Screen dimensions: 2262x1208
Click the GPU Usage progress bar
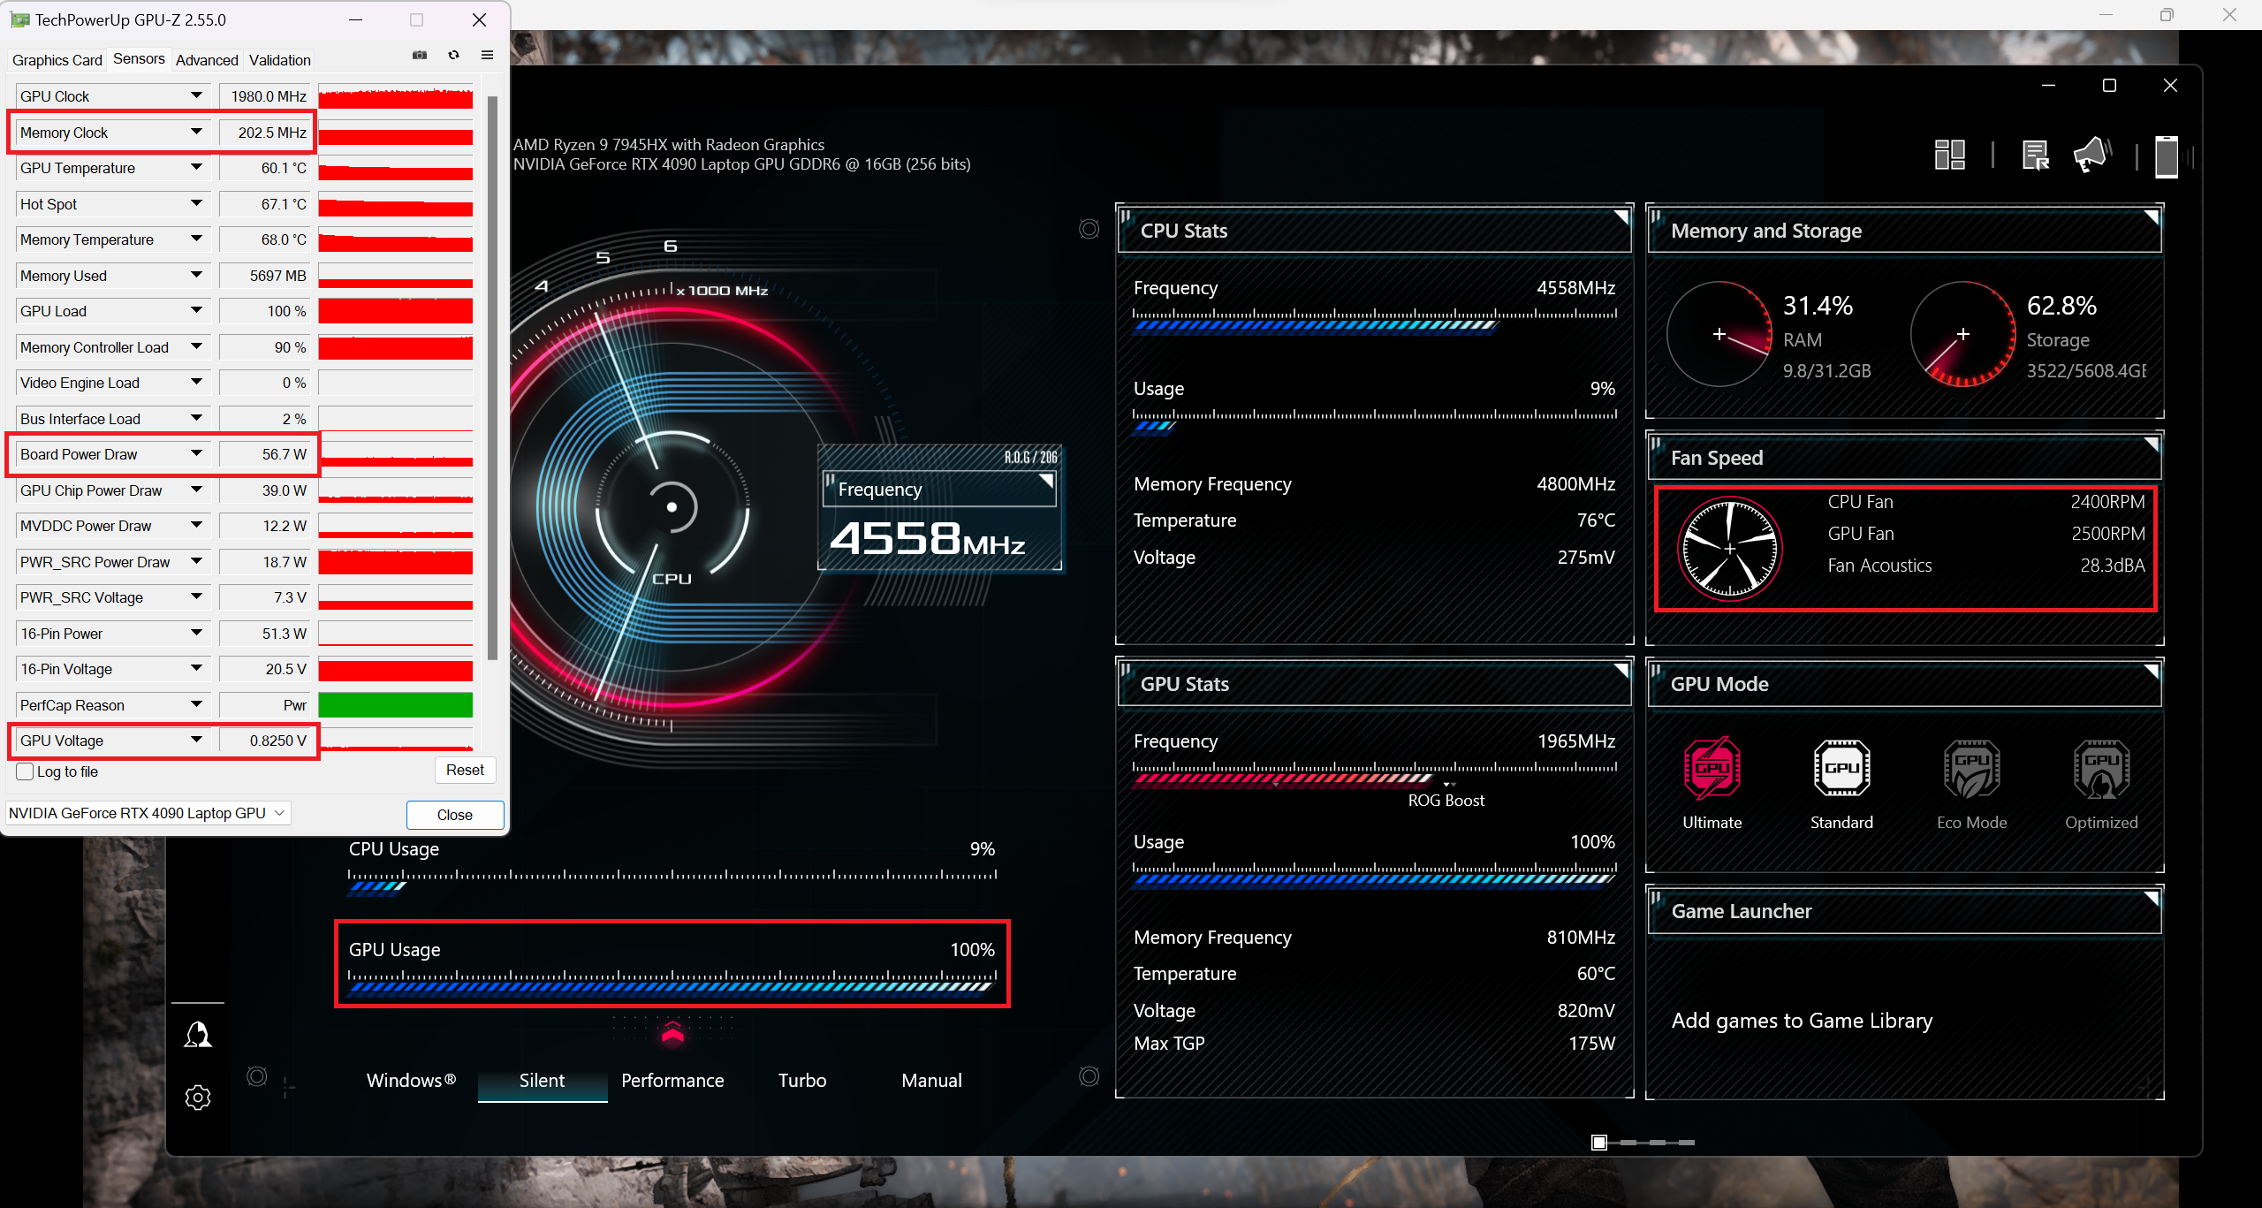click(672, 981)
